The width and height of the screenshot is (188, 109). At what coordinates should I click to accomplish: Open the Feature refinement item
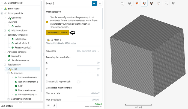point(28,90)
